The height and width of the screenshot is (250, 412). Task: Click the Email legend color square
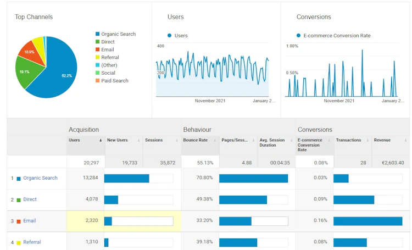click(x=97, y=49)
